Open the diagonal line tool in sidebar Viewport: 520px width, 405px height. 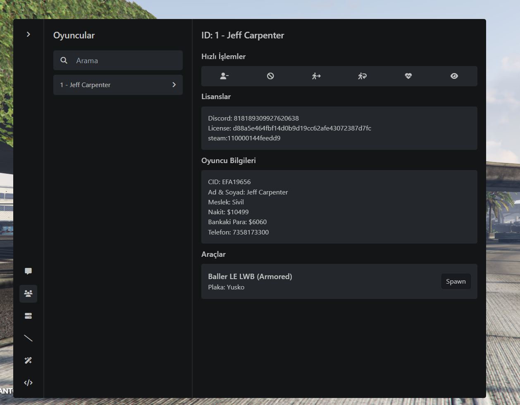[x=28, y=338]
